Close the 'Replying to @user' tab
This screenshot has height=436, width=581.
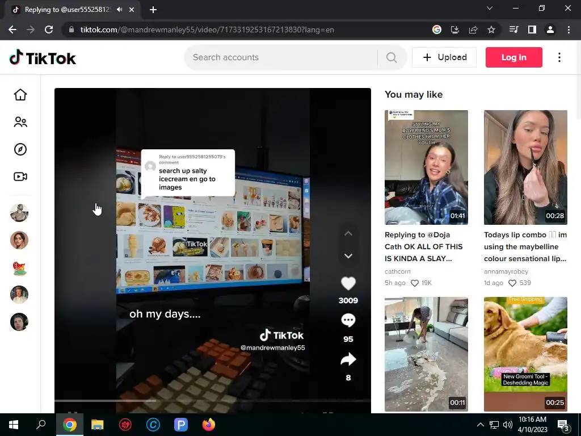tap(132, 10)
